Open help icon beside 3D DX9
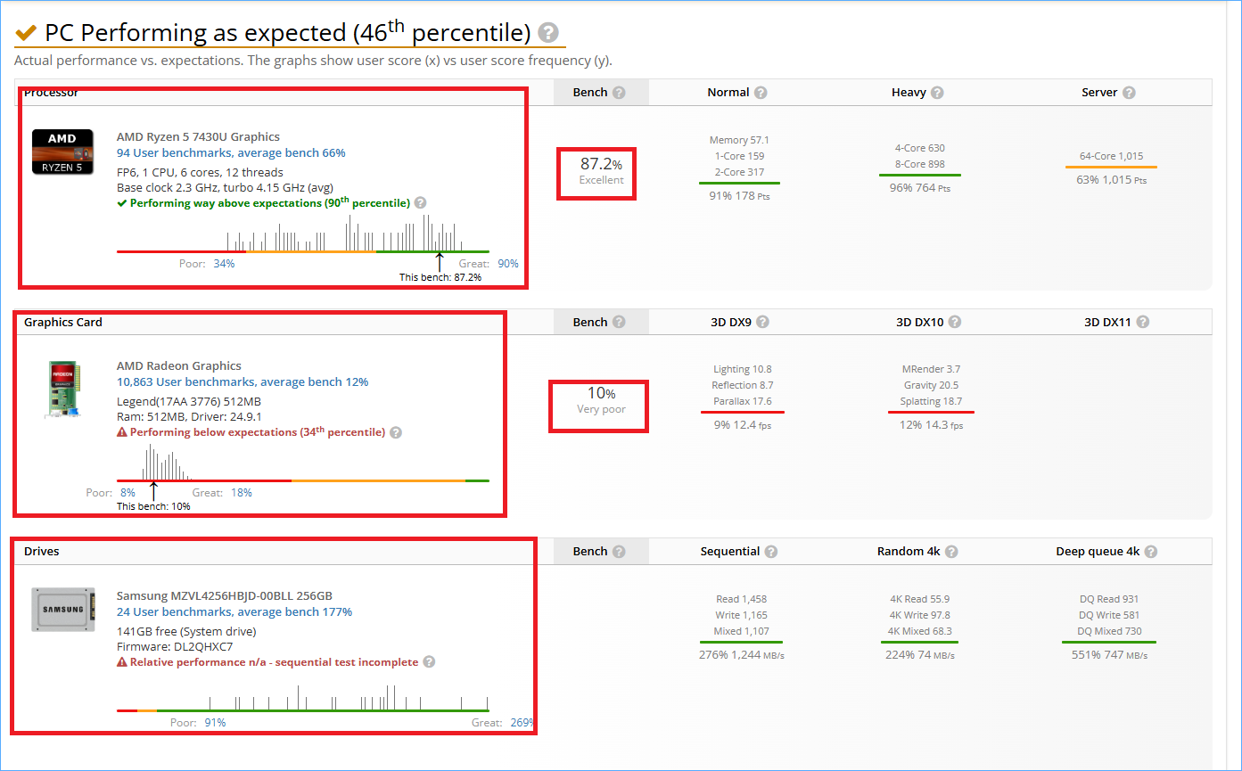 [763, 323]
